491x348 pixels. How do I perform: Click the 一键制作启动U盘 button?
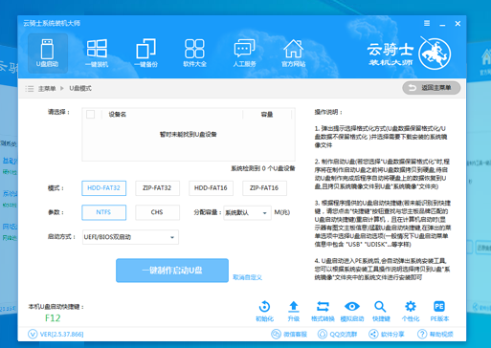click(x=172, y=271)
